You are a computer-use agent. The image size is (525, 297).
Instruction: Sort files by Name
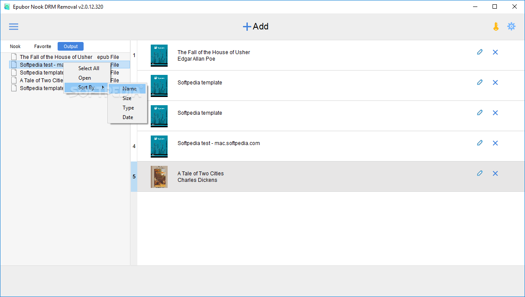point(128,89)
